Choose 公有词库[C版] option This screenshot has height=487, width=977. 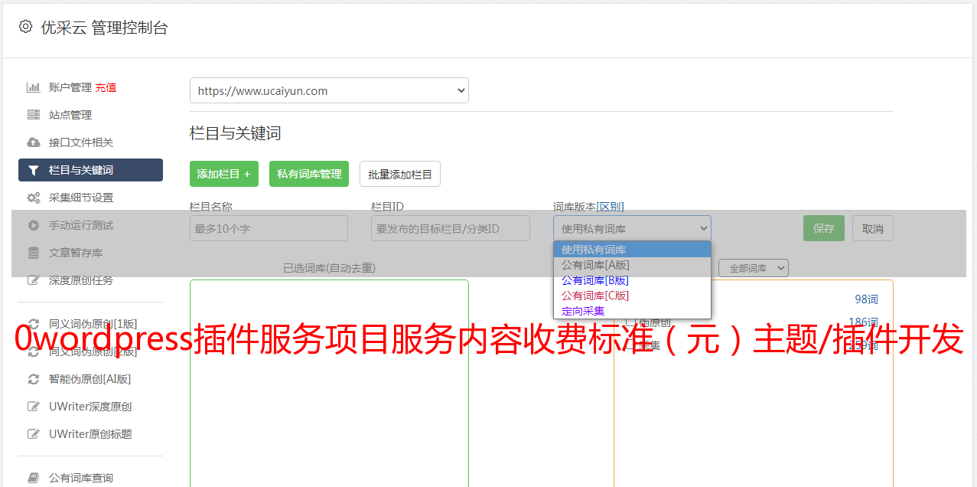click(632, 296)
